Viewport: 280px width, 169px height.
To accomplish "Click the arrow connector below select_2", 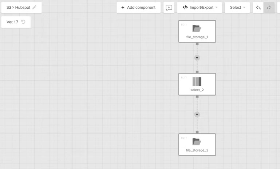I will coord(197,114).
